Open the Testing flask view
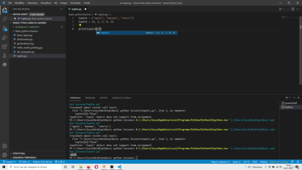 (x=4, y=56)
